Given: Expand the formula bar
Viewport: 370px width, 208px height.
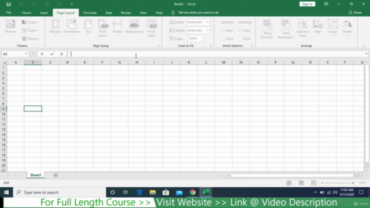Looking at the screenshot, I should point(366,54).
